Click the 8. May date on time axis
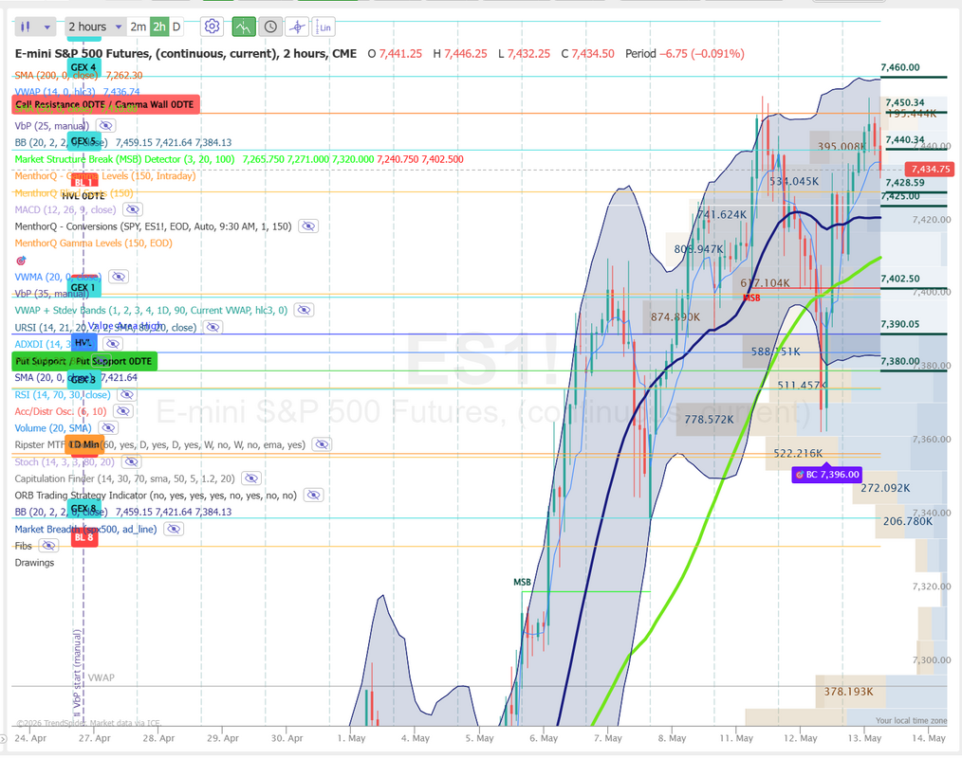 (x=672, y=738)
